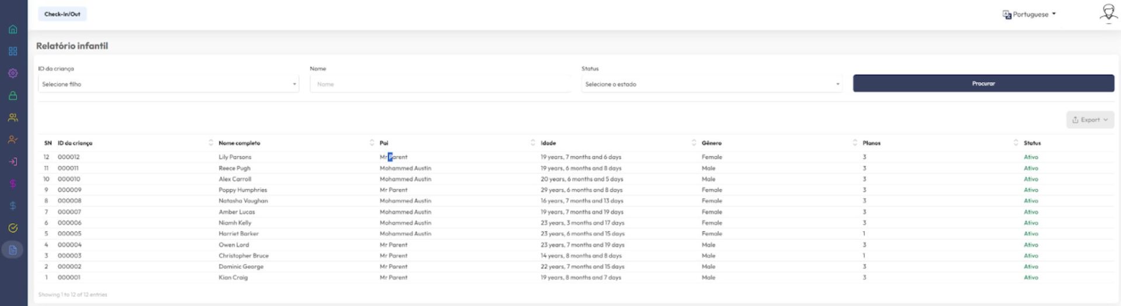This screenshot has width=1121, height=306.
Task: Click the user profile avatar icon
Action: pyautogui.click(x=1108, y=13)
